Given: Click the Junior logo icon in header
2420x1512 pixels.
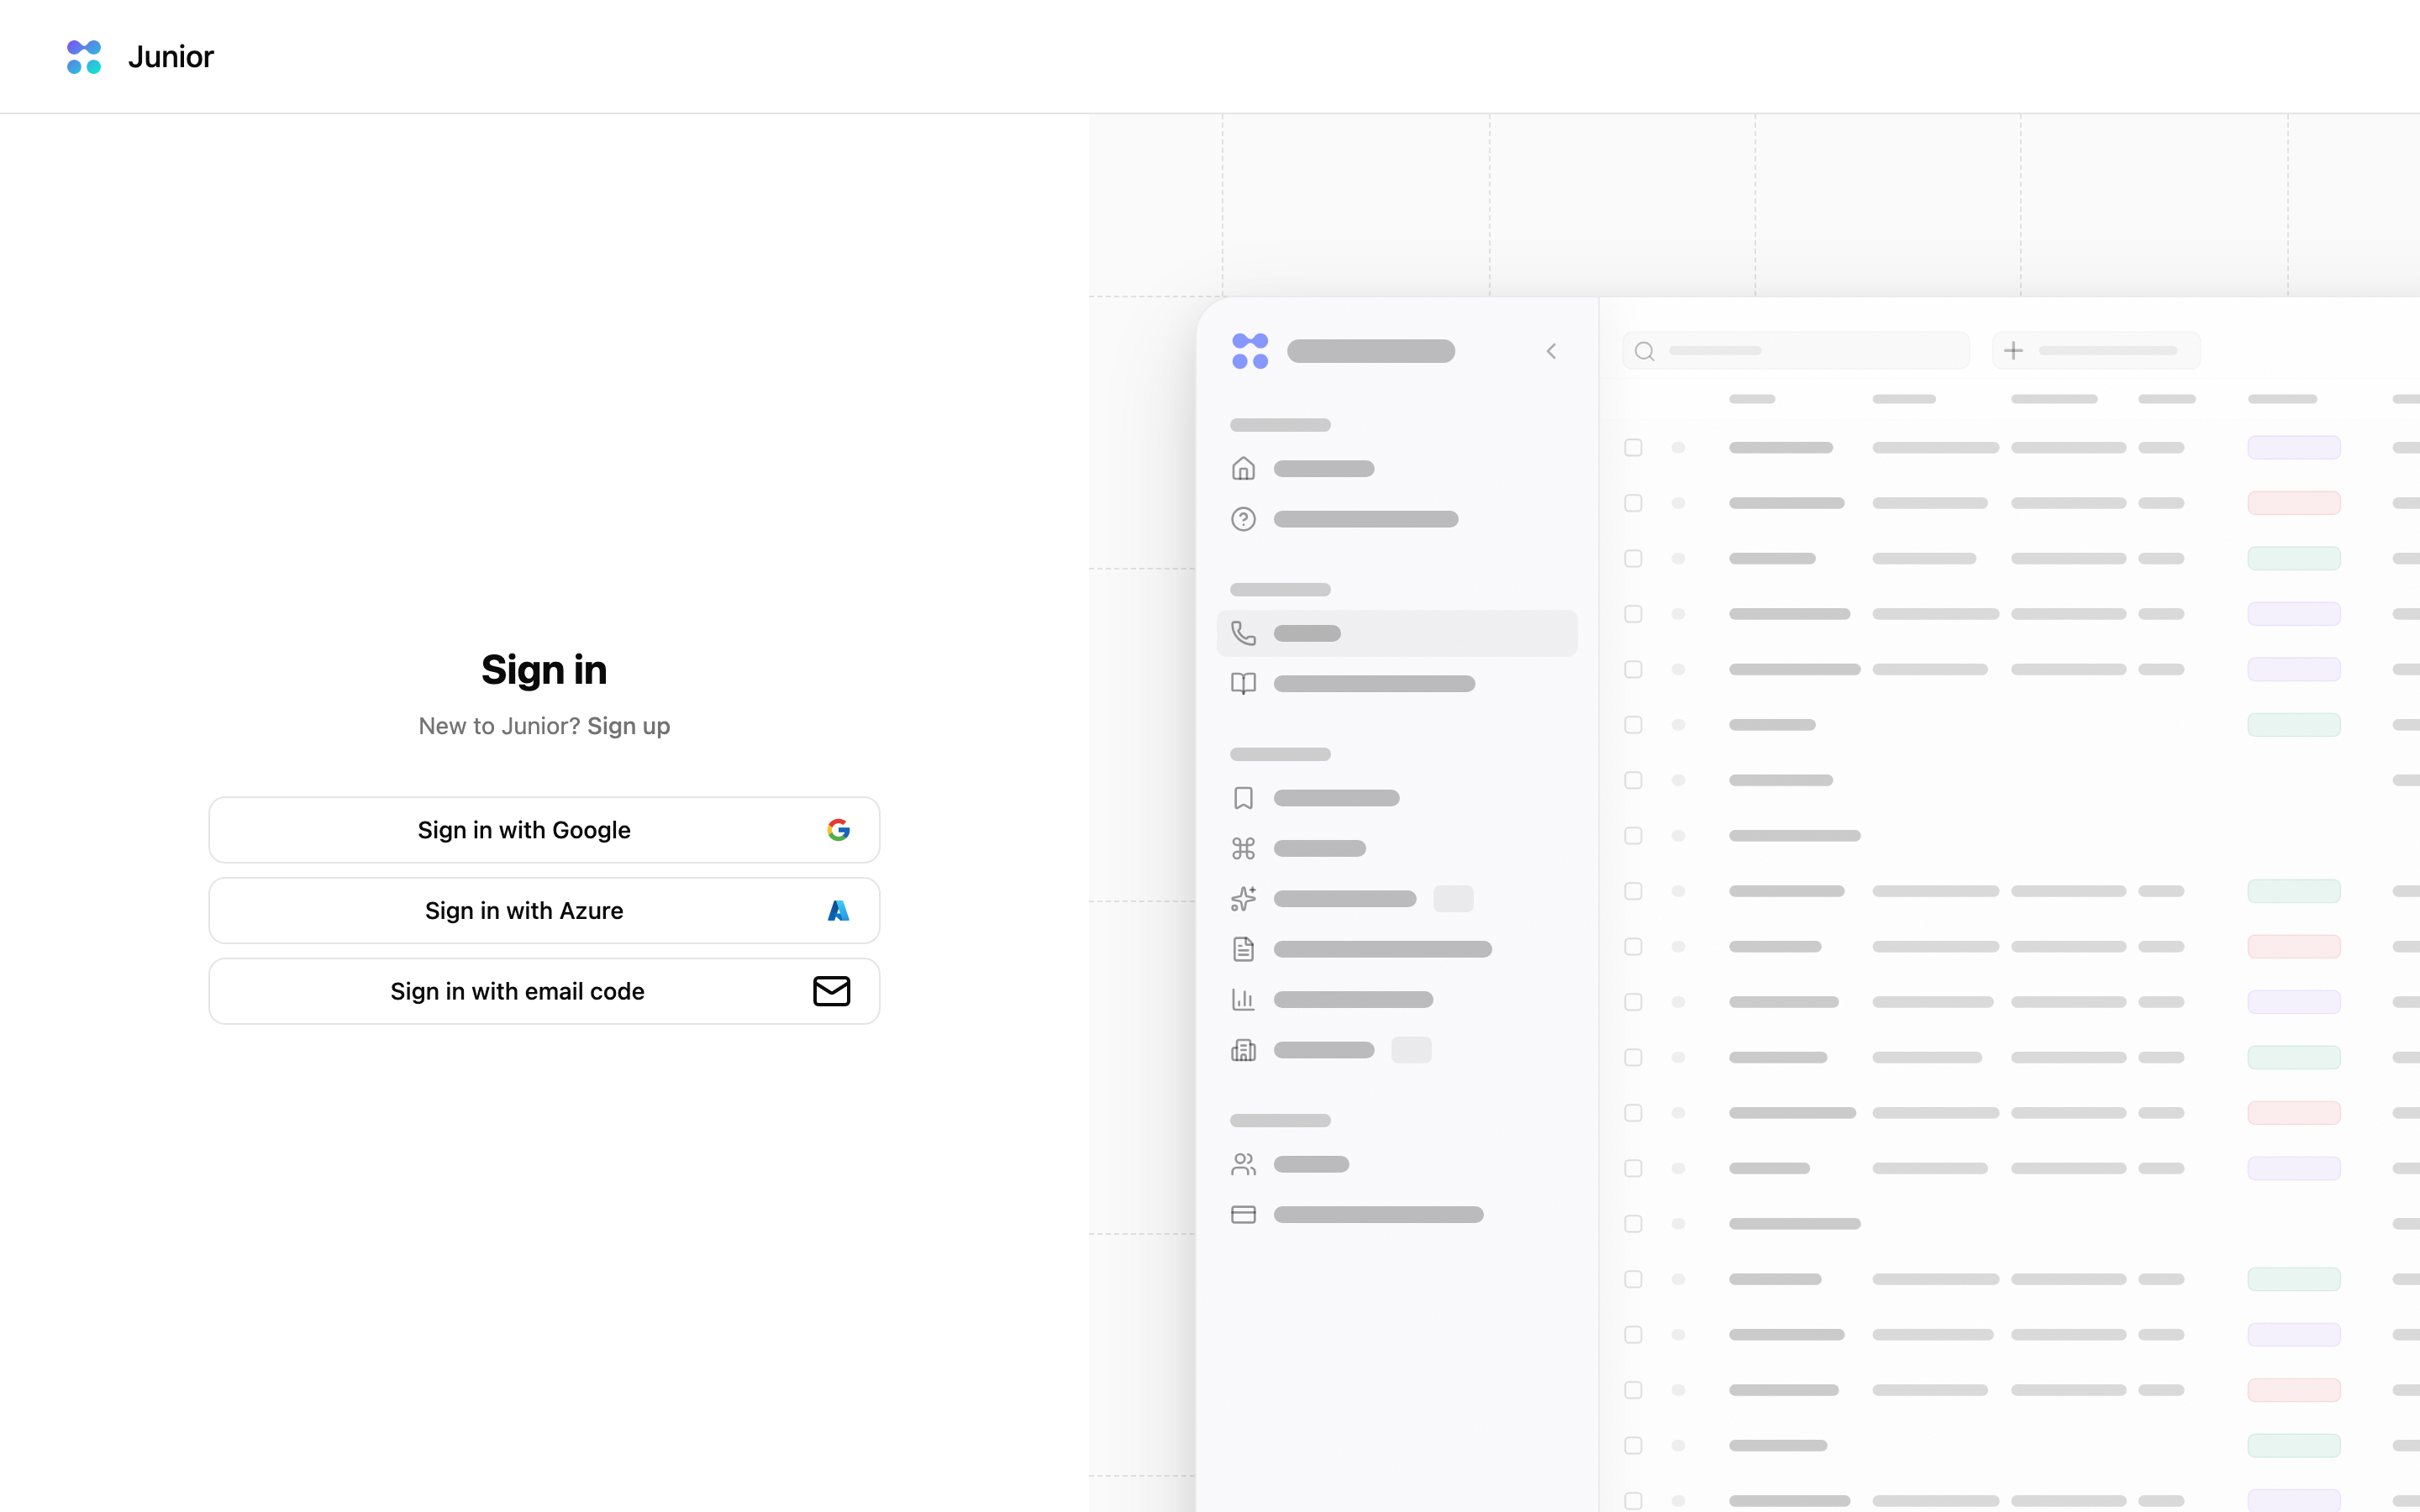Looking at the screenshot, I should click(84, 57).
